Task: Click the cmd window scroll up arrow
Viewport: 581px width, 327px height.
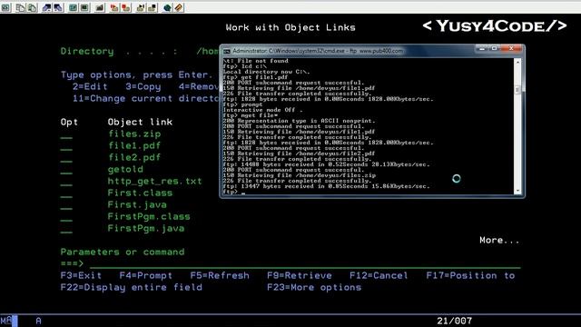Action: click(x=517, y=63)
